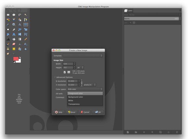
Task: Click the Width input field
Action: pos(68,64)
